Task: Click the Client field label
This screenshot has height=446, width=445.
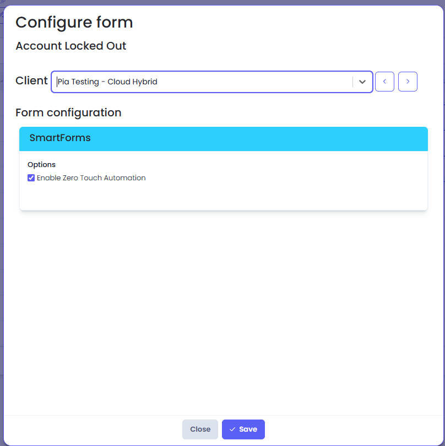Action: [31, 80]
